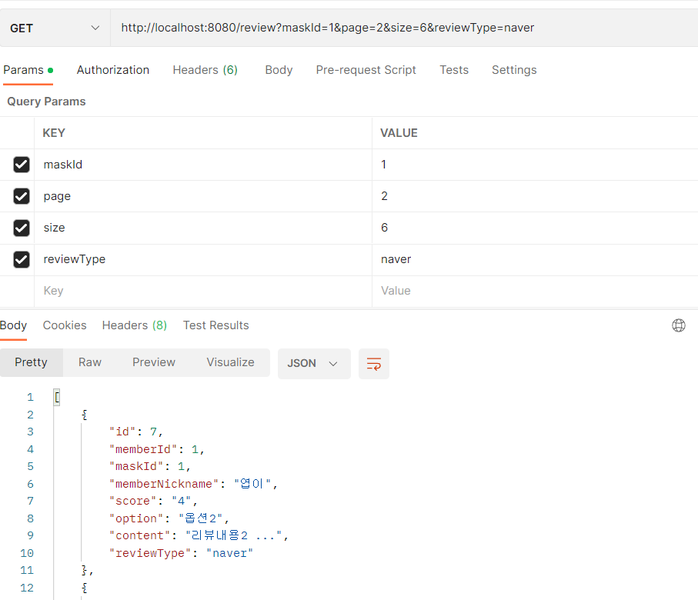This screenshot has height=600, width=698.
Task: Open the request Body tab
Action: (x=279, y=70)
